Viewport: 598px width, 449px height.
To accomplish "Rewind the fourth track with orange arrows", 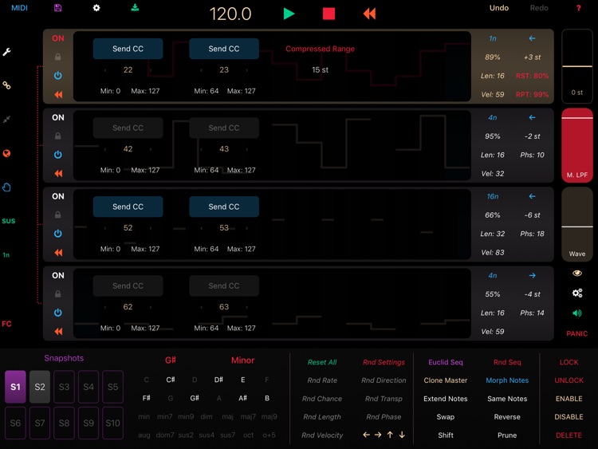I will pyautogui.click(x=58, y=332).
